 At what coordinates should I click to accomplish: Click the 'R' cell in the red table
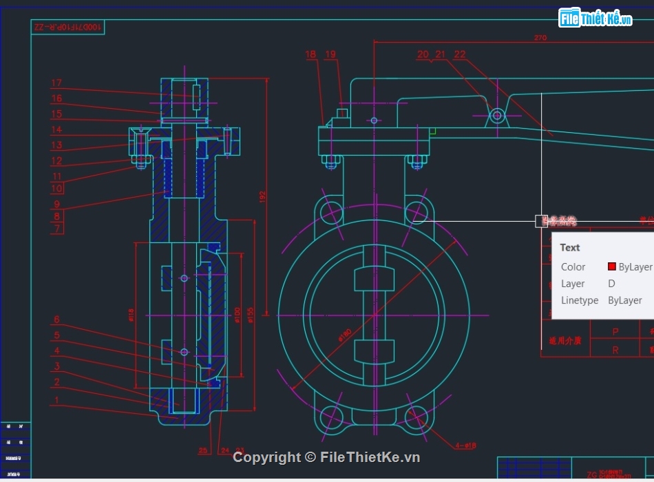[x=615, y=350]
